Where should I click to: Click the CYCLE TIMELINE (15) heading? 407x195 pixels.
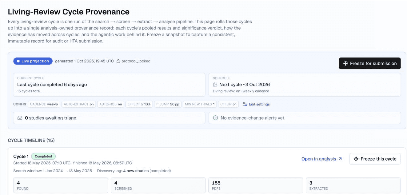click(x=31, y=140)
